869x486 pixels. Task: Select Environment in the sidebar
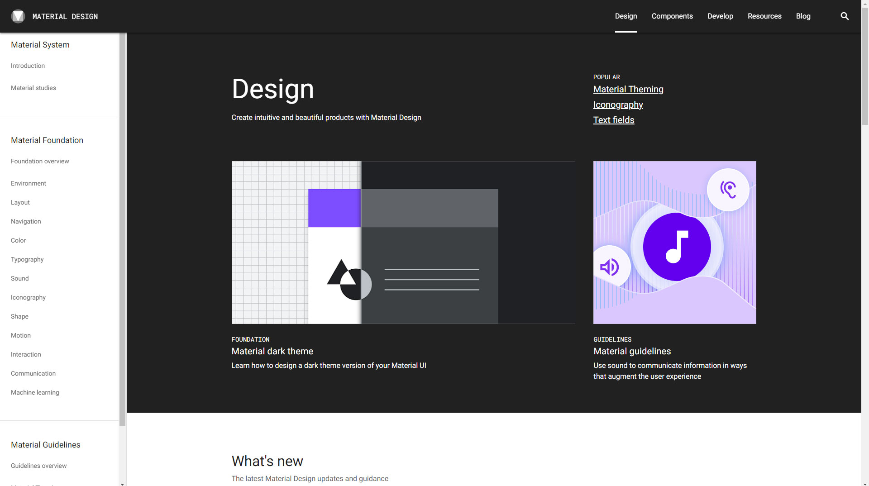(x=29, y=184)
